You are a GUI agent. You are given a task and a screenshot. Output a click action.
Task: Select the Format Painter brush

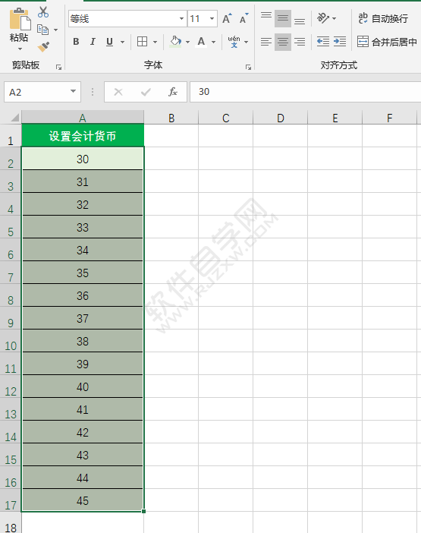pyautogui.click(x=43, y=46)
